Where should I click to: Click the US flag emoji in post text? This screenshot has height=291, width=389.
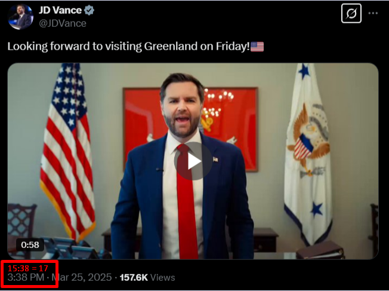[257, 47]
